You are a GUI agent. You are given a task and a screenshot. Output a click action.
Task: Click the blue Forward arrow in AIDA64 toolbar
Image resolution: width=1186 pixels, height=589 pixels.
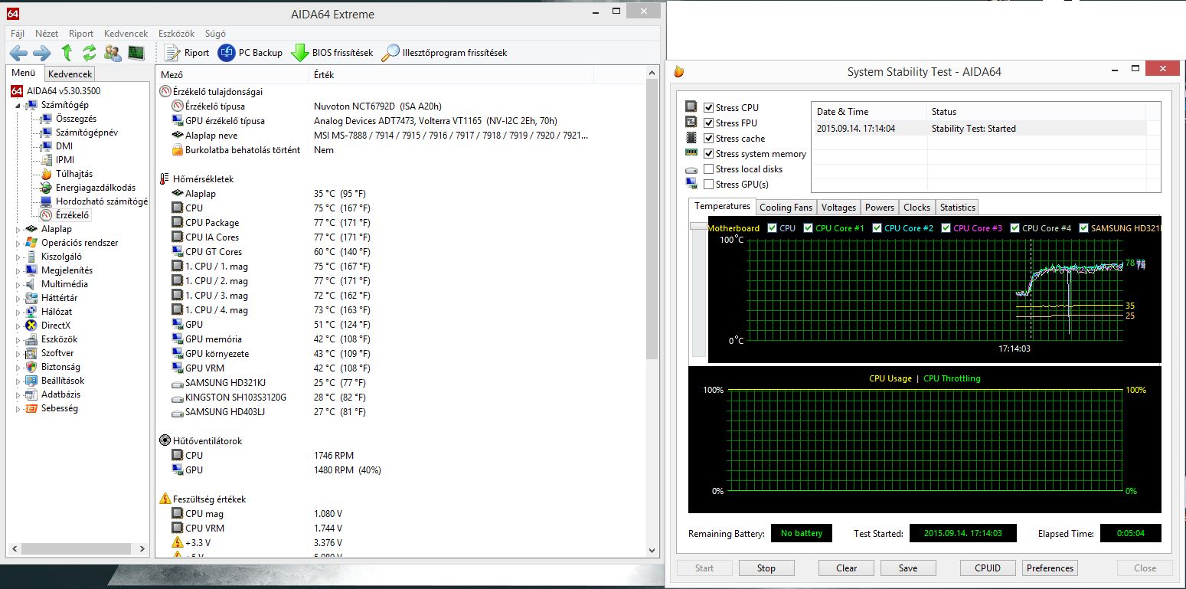[42, 53]
